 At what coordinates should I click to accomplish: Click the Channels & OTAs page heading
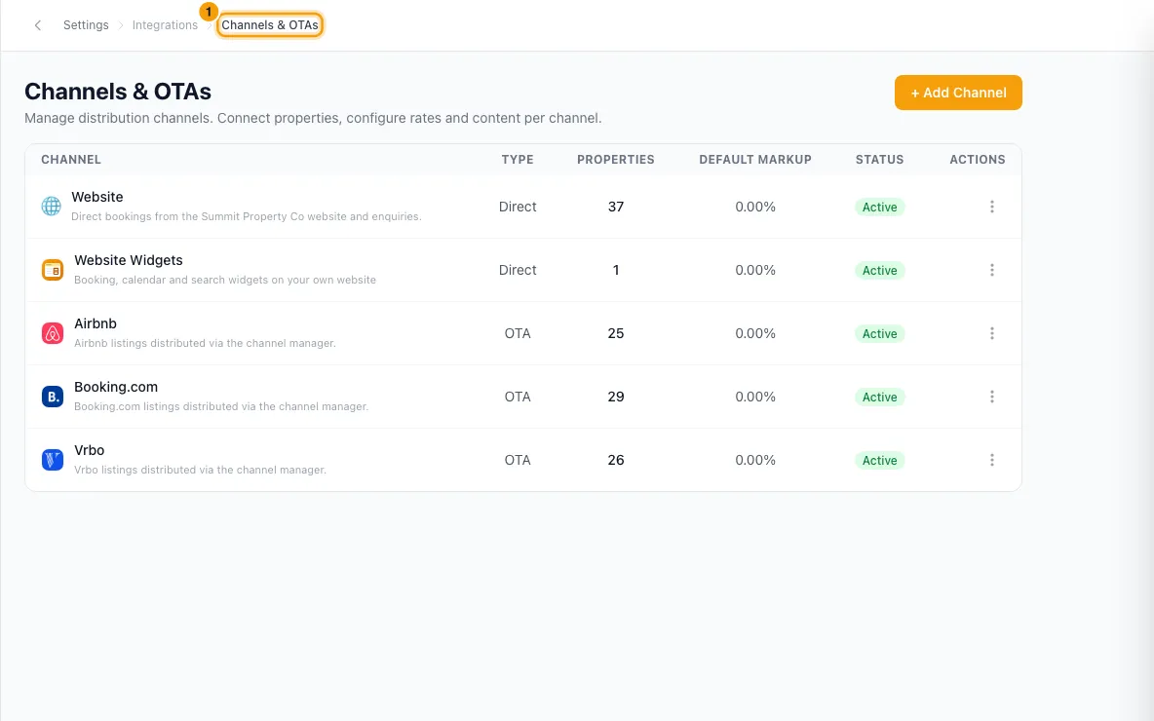coord(118,92)
